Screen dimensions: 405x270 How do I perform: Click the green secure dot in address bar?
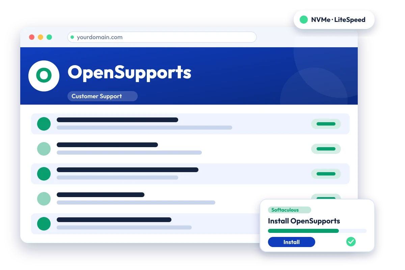(72, 37)
